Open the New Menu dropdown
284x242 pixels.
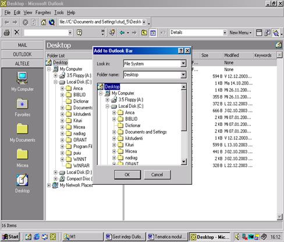coord(240,33)
